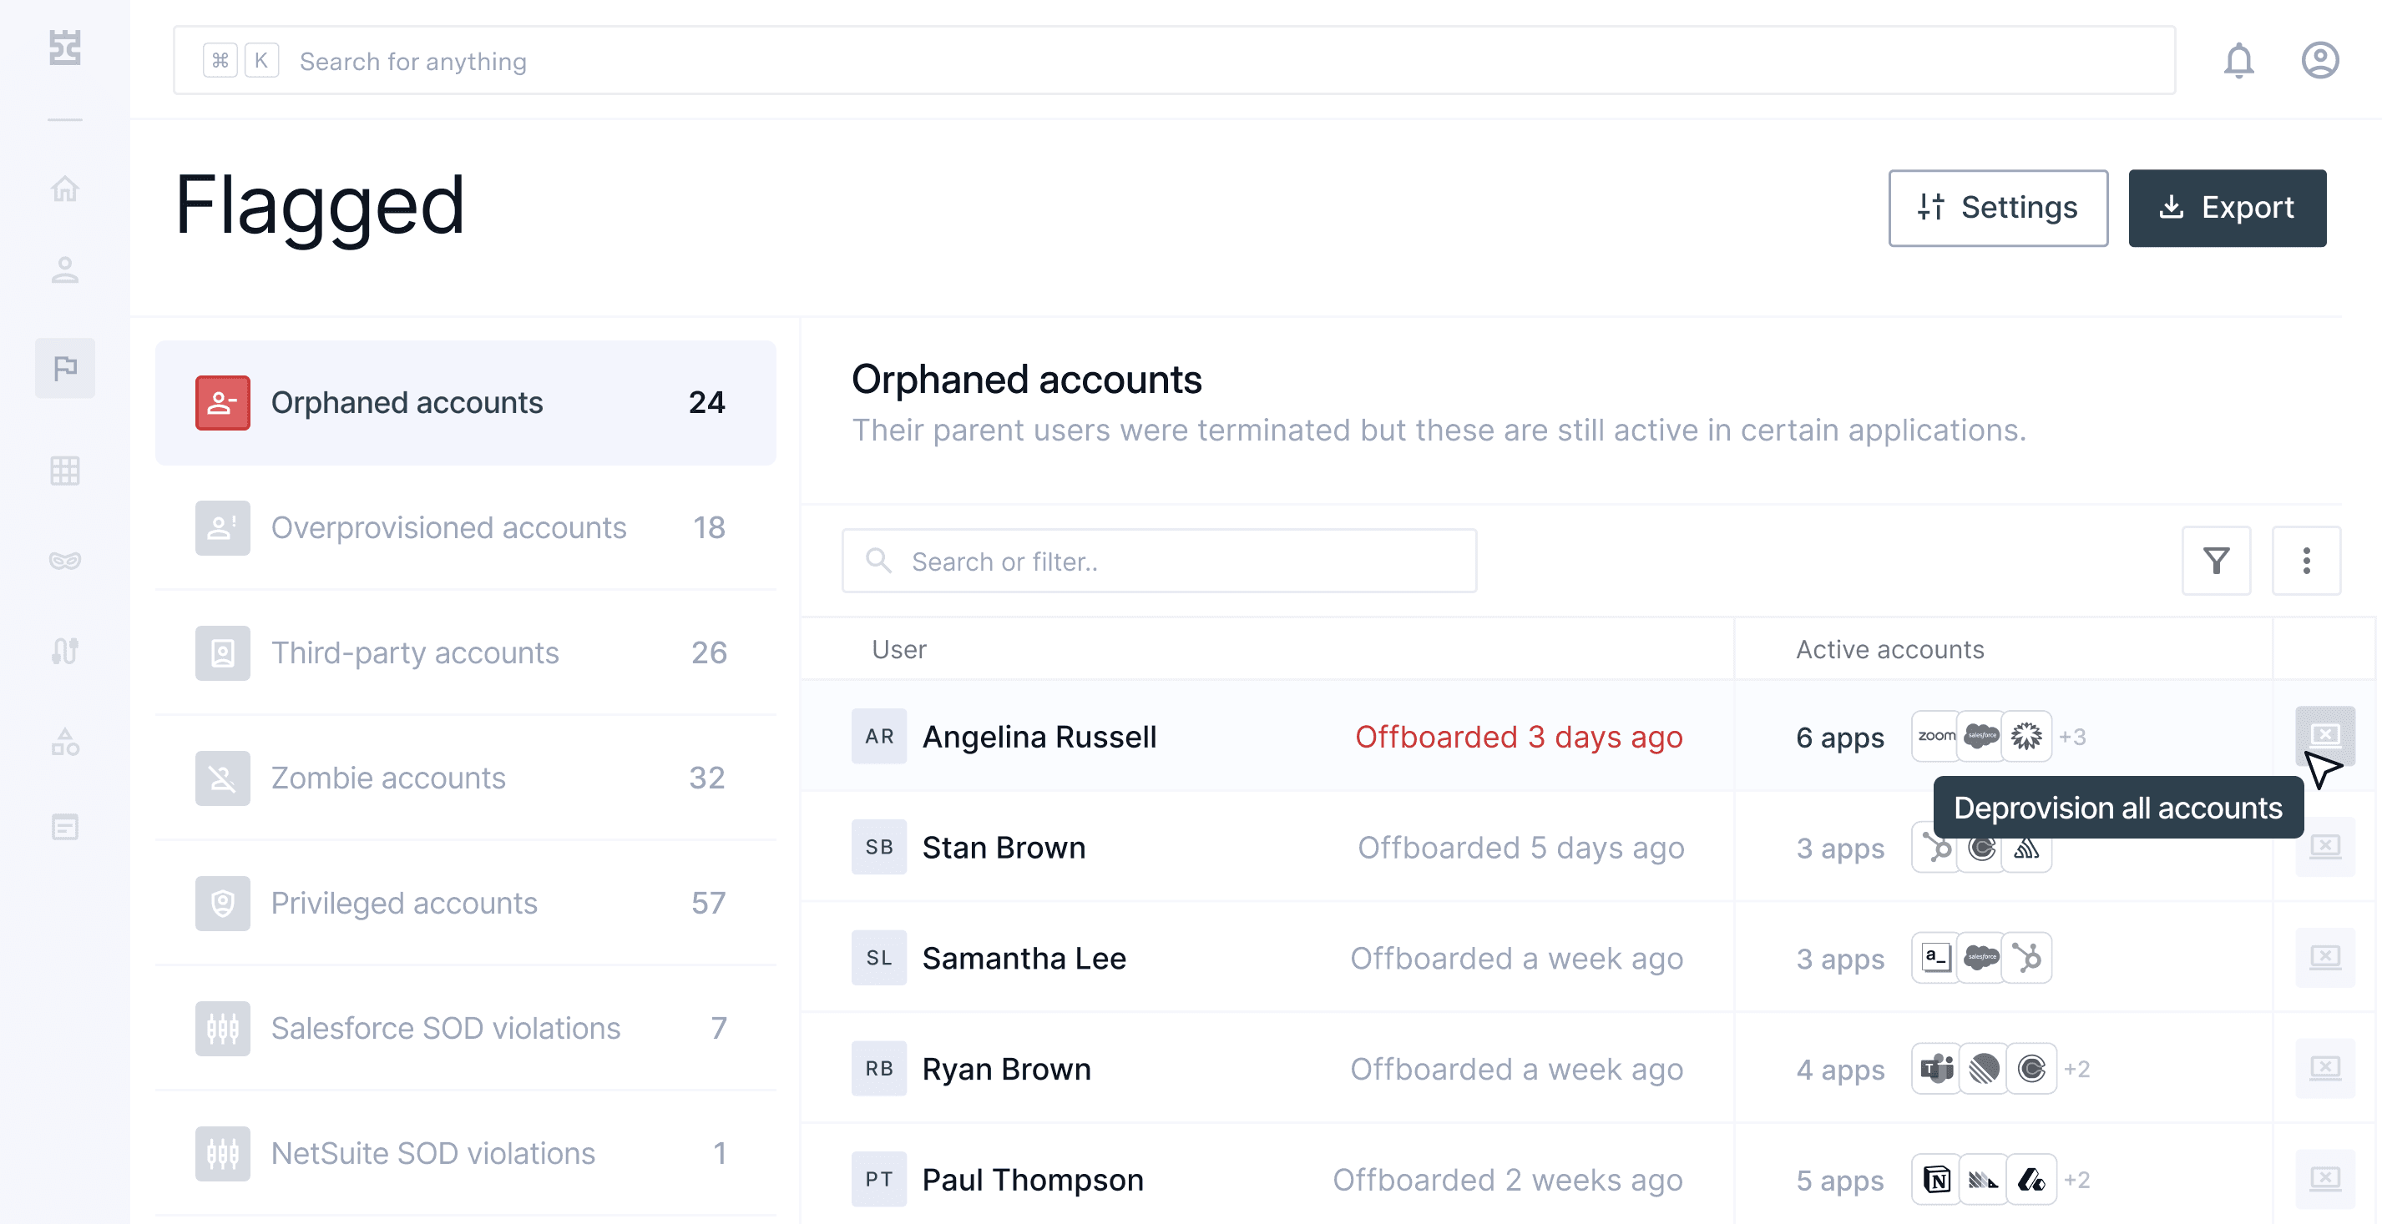This screenshot has height=1224, width=2382.
Task: Expand +2 more apps for Ryan Brown
Action: pyautogui.click(x=2077, y=1069)
